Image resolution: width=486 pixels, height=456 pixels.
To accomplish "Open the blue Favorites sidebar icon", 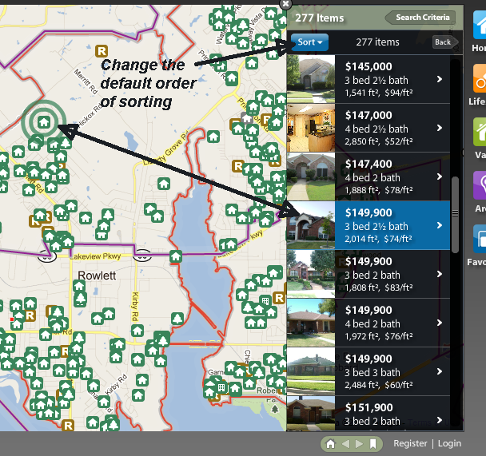I will click(x=479, y=243).
